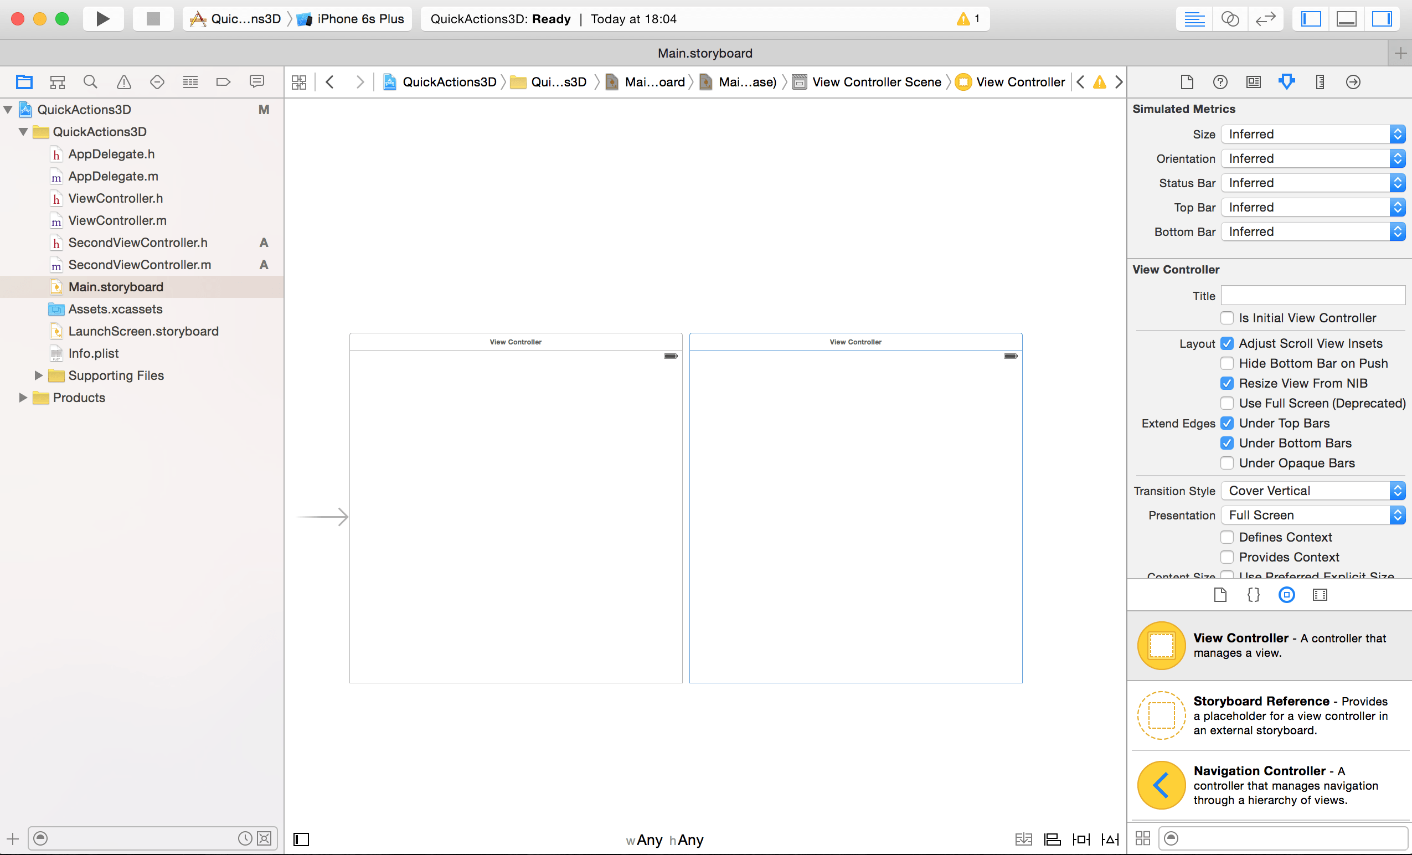Open the Status Bar dropdown
1412x855 pixels.
click(x=1313, y=183)
